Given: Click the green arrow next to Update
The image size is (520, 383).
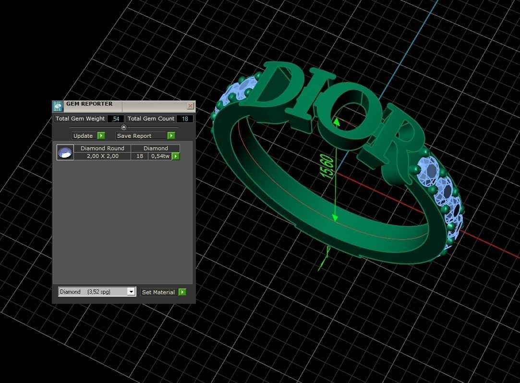Looking at the screenshot, I should coord(101,136).
